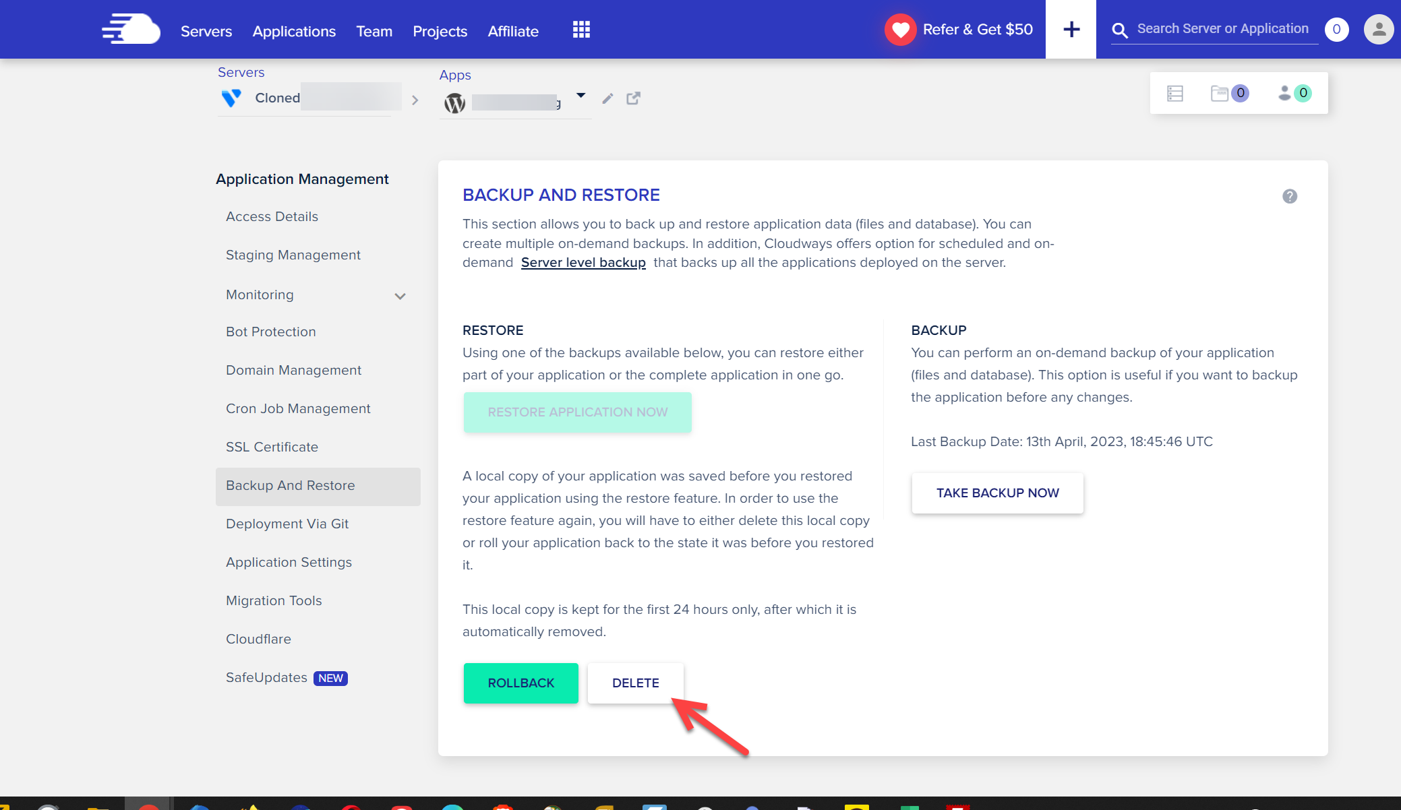The height and width of the screenshot is (810, 1401).
Task: Select the Backup And Restore menu item
Action: click(290, 485)
